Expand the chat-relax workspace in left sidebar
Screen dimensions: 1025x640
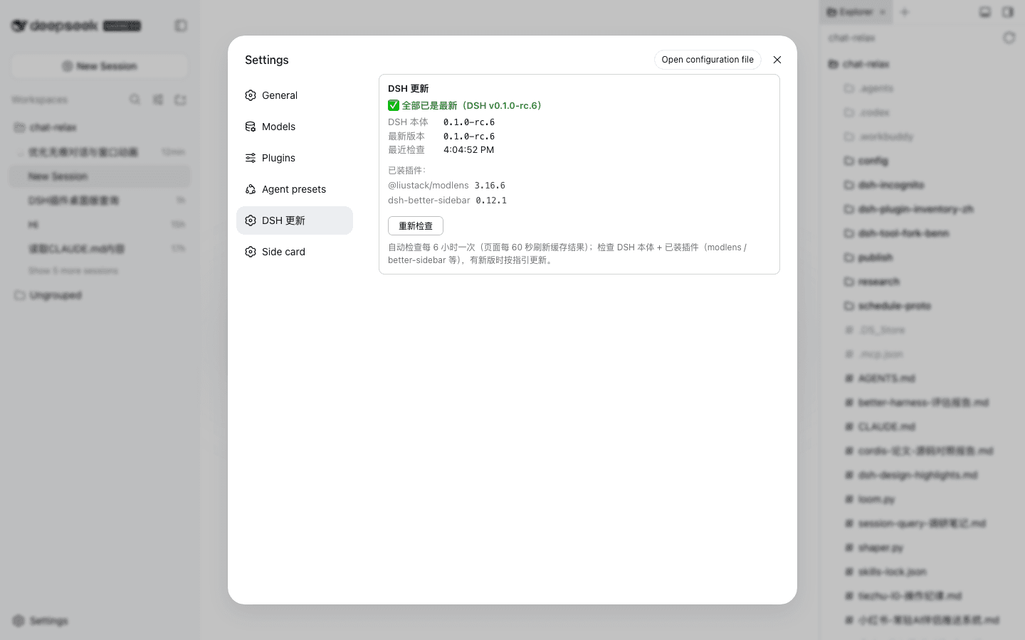100,127
